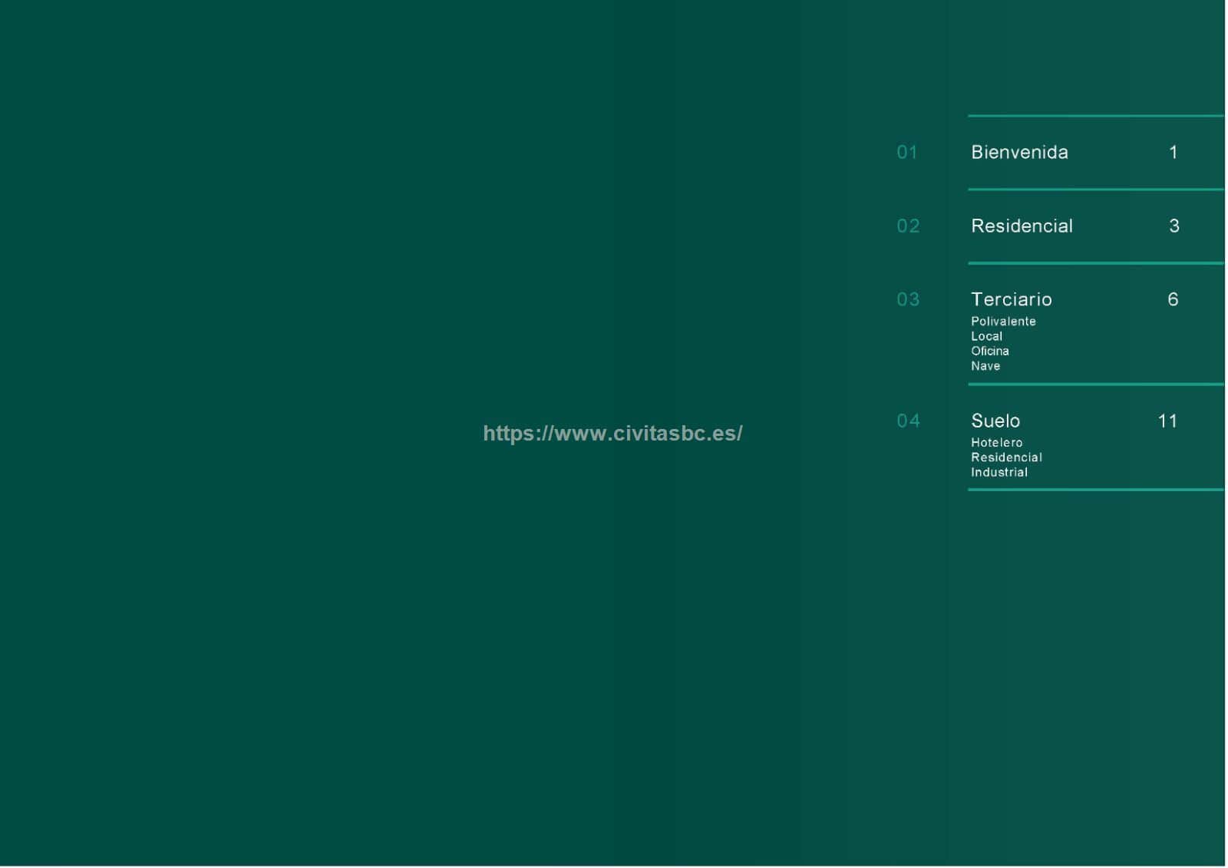Image resolution: width=1228 pixels, height=868 pixels.
Task: Click page number 6 beside Terciario
Action: tap(1173, 299)
